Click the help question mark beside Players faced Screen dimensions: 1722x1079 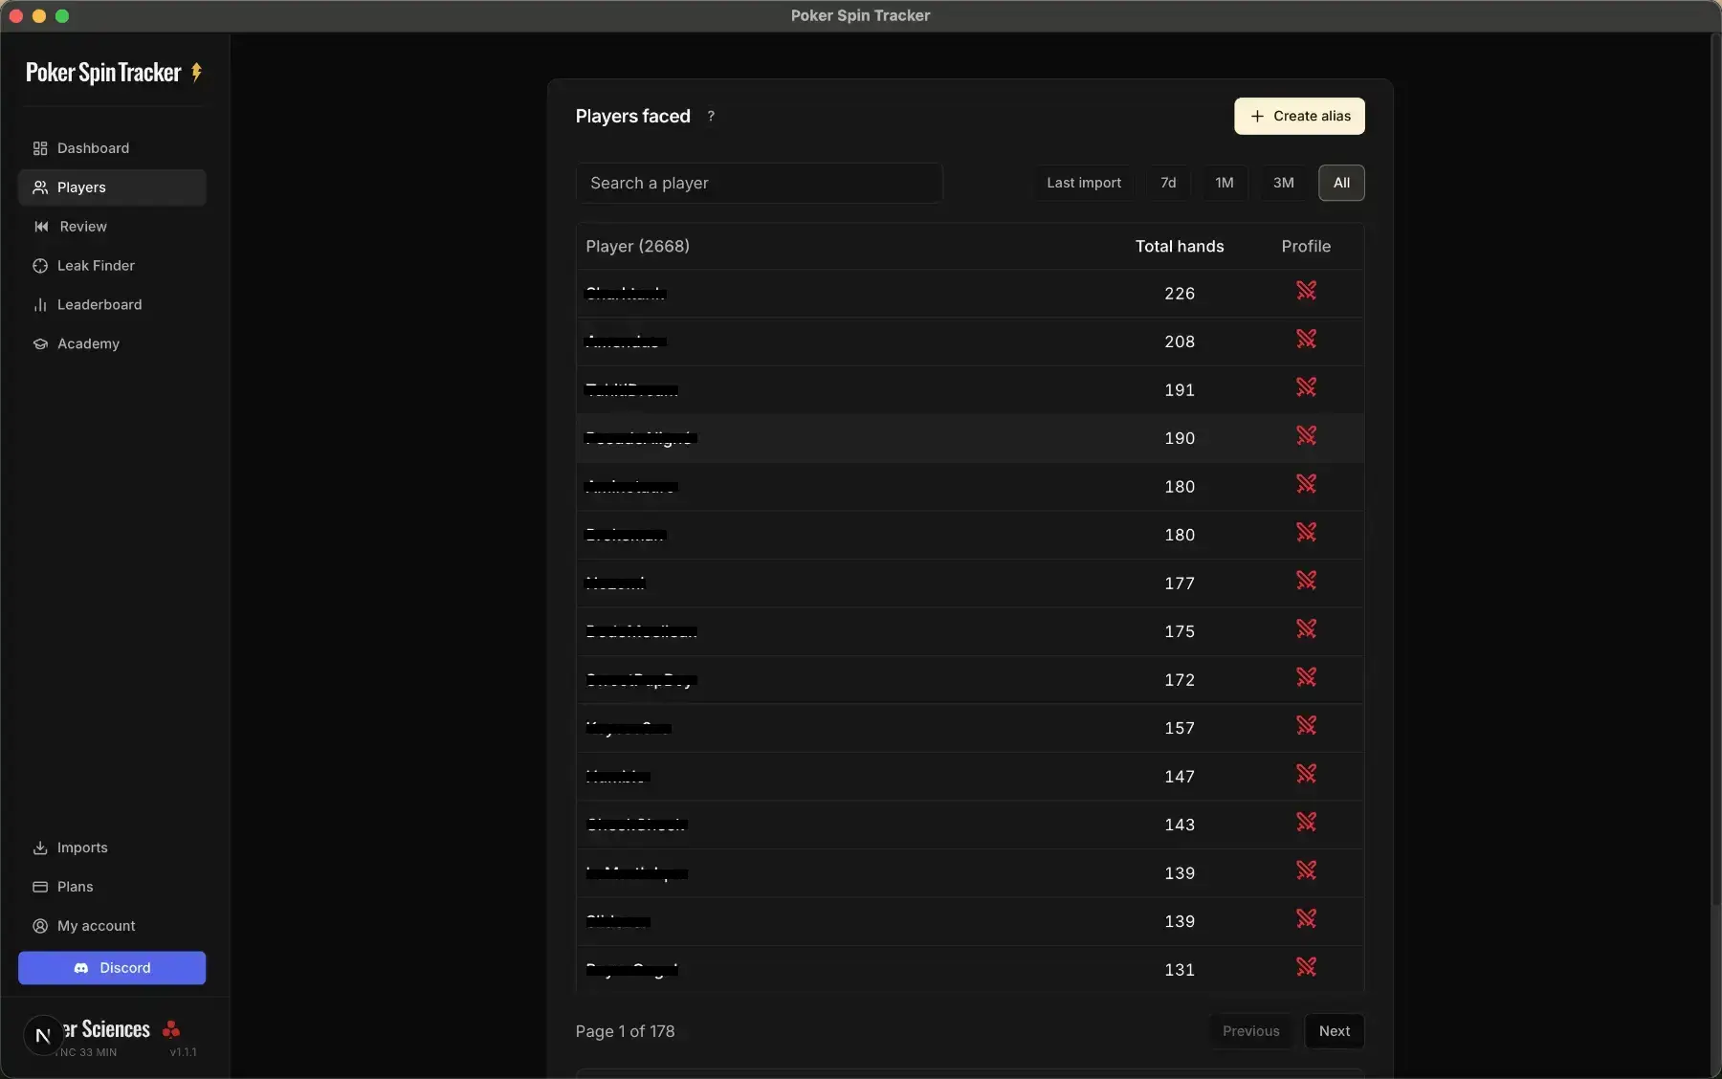tap(711, 116)
